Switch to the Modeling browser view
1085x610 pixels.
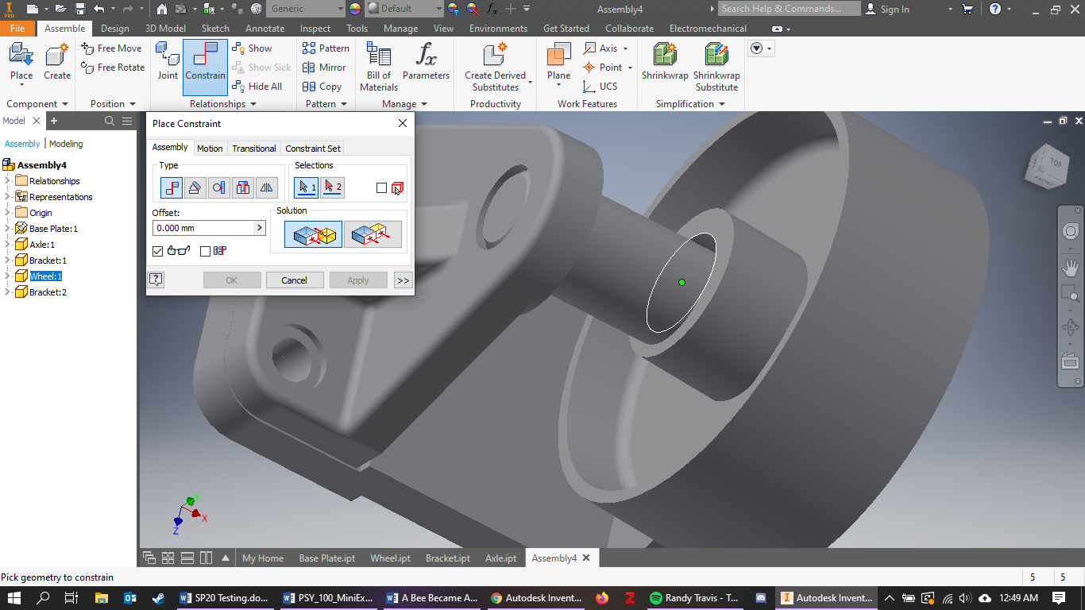[x=66, y=144]
